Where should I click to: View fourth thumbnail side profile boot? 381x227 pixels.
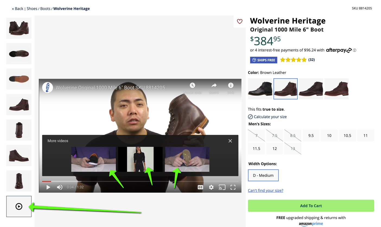tap(19, 105)
